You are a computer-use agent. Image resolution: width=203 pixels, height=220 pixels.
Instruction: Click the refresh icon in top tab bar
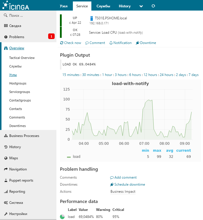tap(153, 6)
